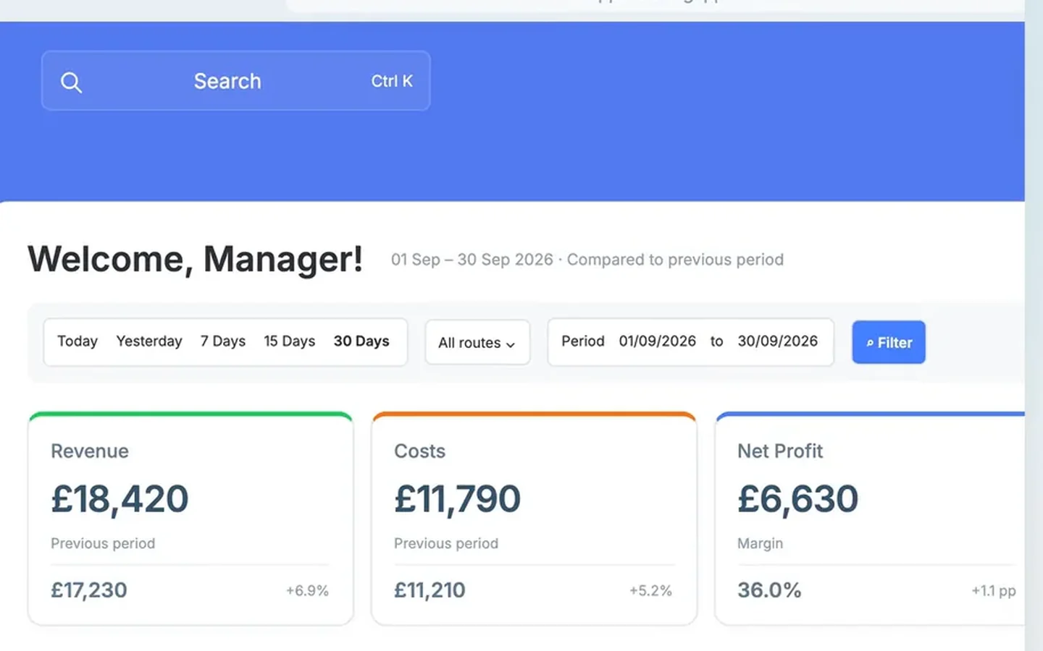Image resolution: width=1043 pixels, height=651 pixels.
Task: Click the Revenue value £18,420
Action: [120, 499]
